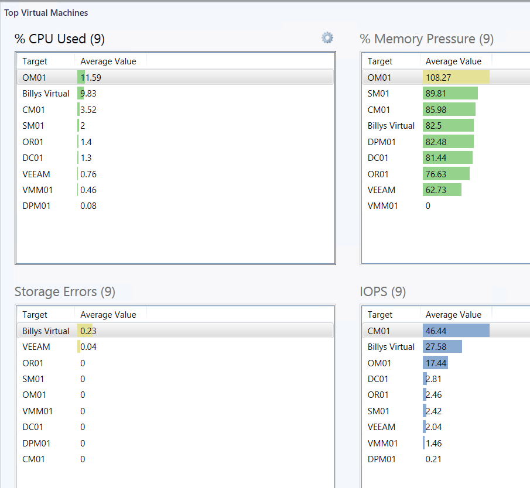Viewport: 530px width, 488px height.
Task: Click the OM01 108.27 memory pressure bar
Action: point(456,77)
